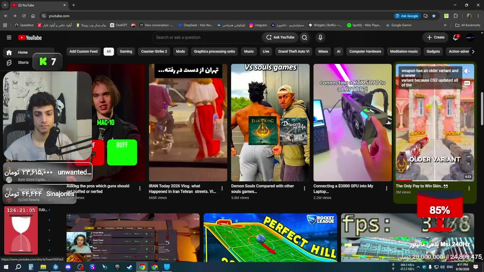This screenshot has height=272, width=484.
Task: Open the Windows notification center
Action: [476, 267]
